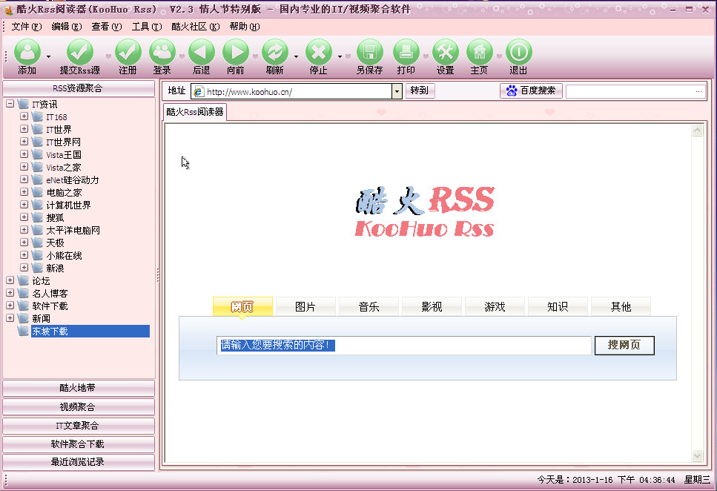Viewport: 717px width, 491px height.
Task: Go forward with the 向前 icon
Action: [236, 52]
